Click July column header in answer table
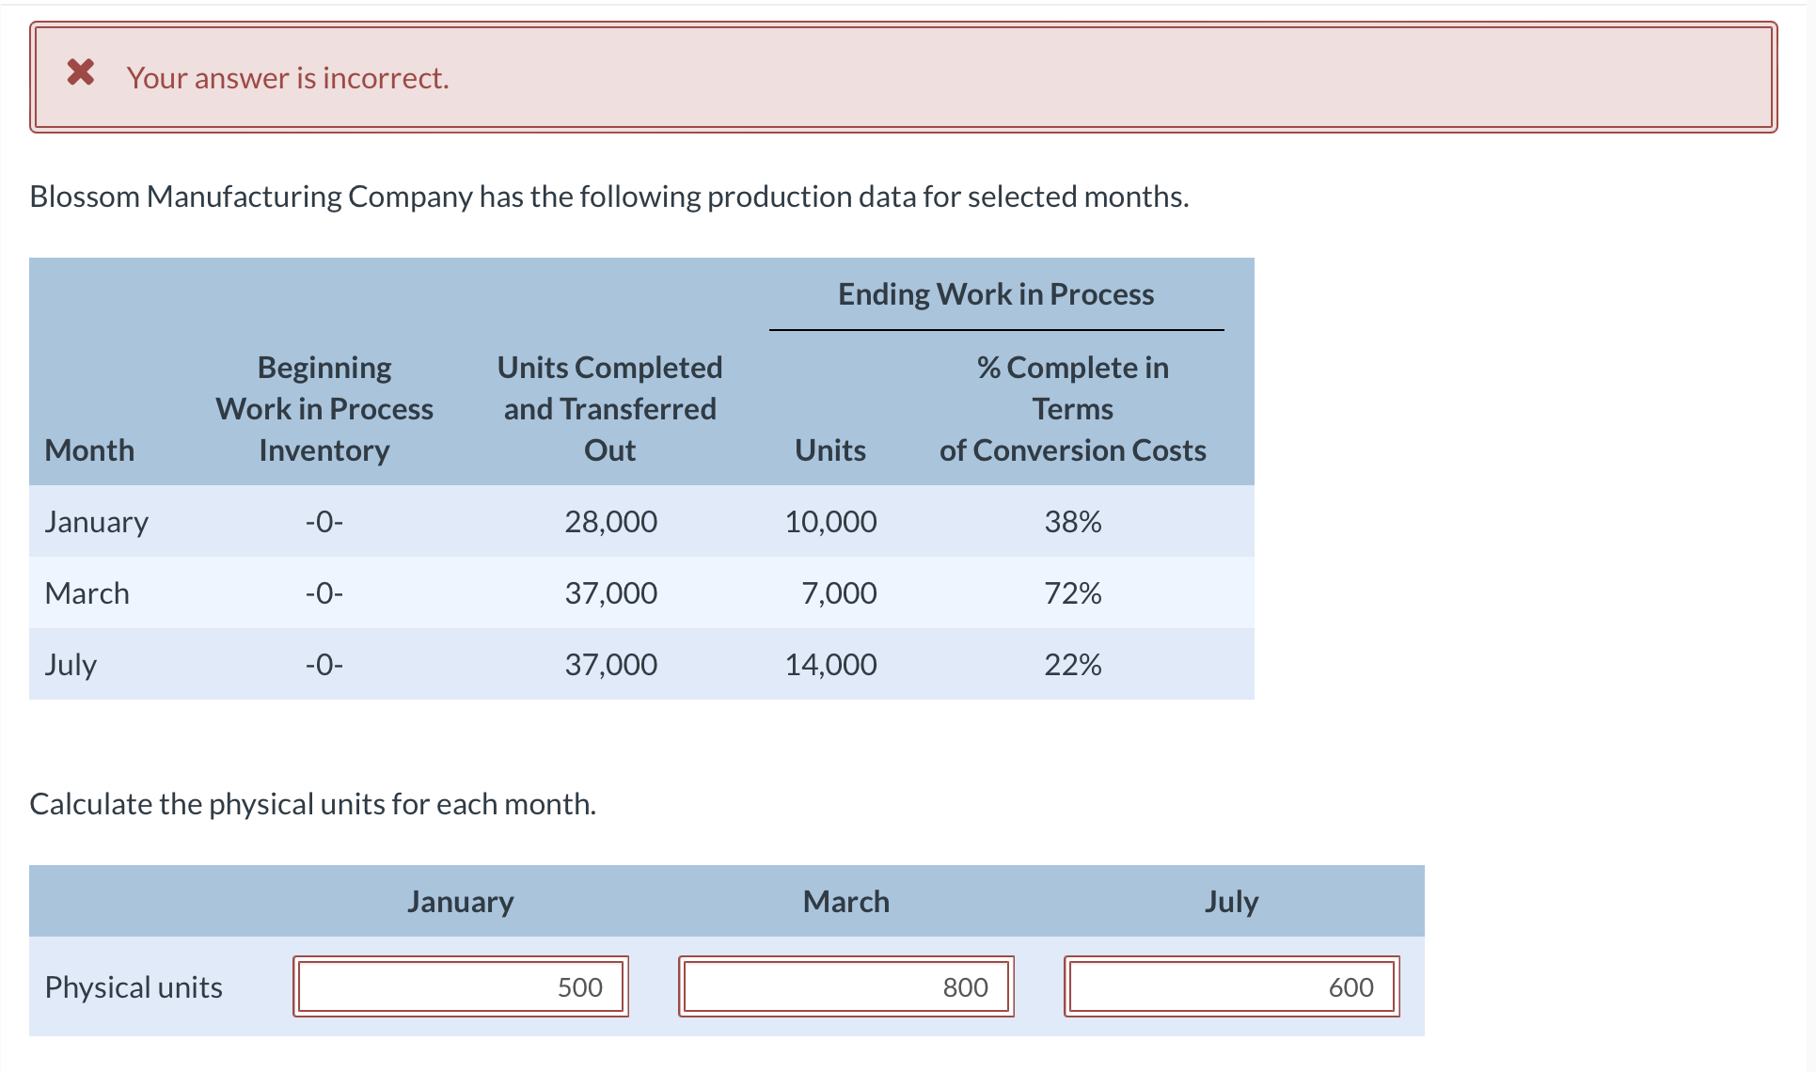Image resolution: width=1816 pixels, height=1072 pixels. point(1231,902)
